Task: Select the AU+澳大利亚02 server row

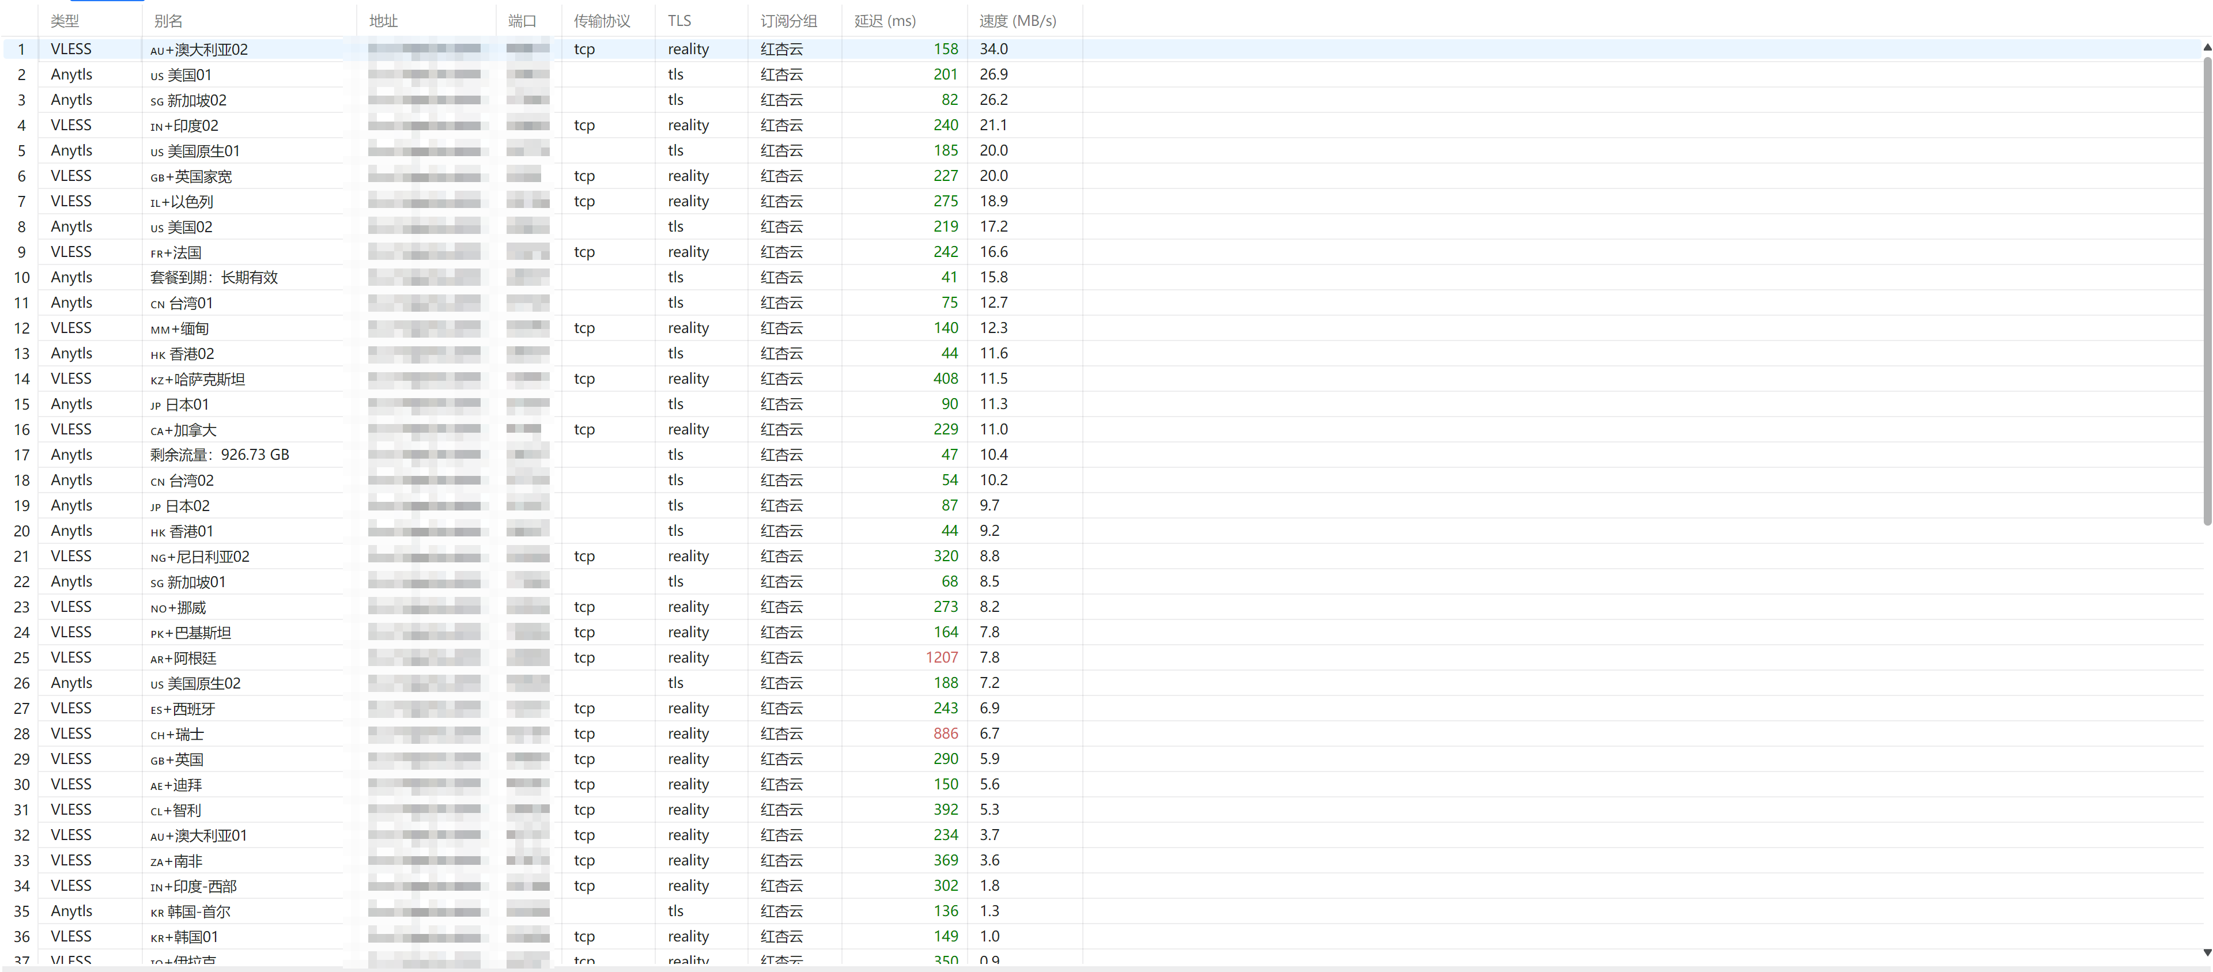Action: point(1102,49)
